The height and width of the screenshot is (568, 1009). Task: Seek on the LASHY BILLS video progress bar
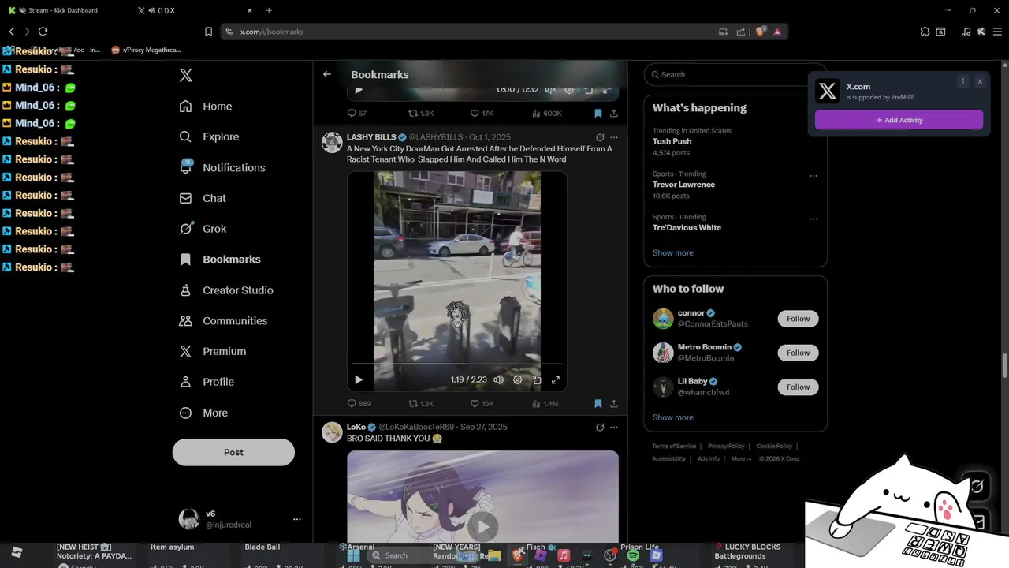(457, 364)
